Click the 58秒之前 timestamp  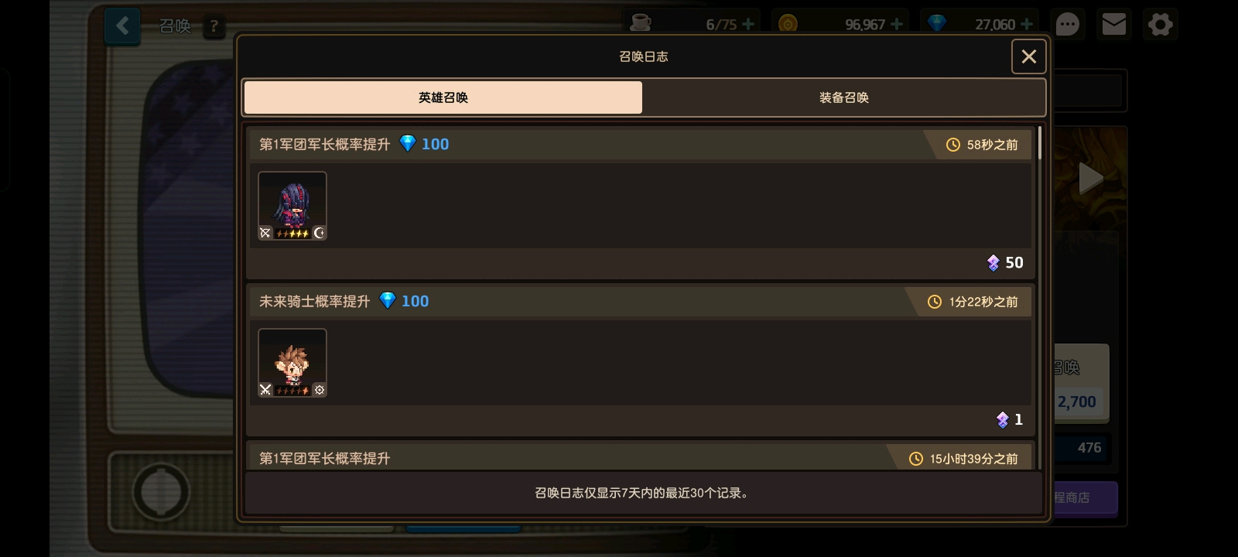click(x=983, y=145)
